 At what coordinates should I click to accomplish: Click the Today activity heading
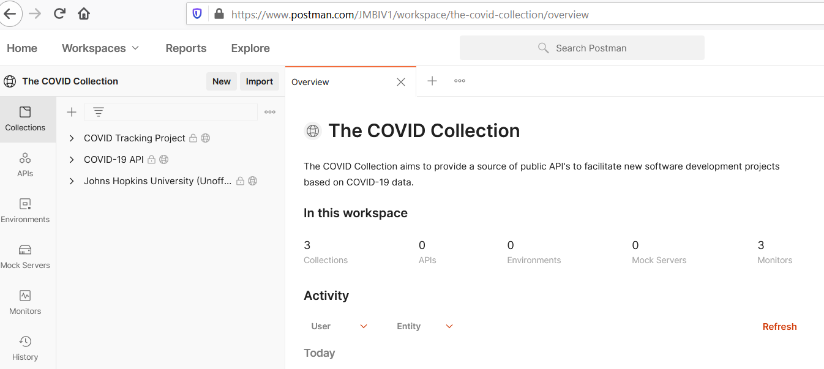320,353
